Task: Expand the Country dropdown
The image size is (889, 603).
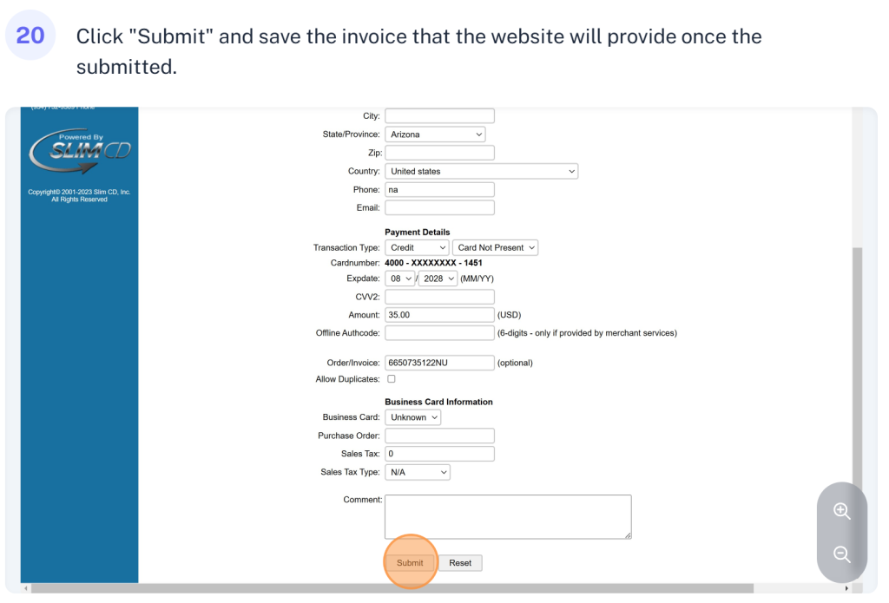Action: [481, 172]
